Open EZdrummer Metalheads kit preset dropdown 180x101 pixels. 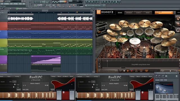pyautogui.click(x=164, y=13)
